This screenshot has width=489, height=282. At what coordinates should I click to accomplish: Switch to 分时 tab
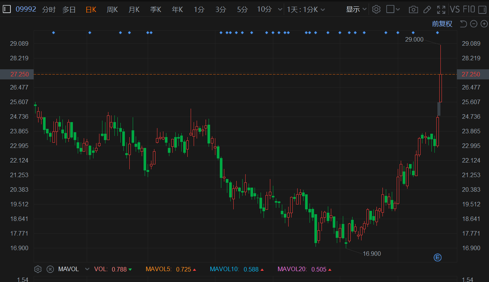[x=49, y=9]
